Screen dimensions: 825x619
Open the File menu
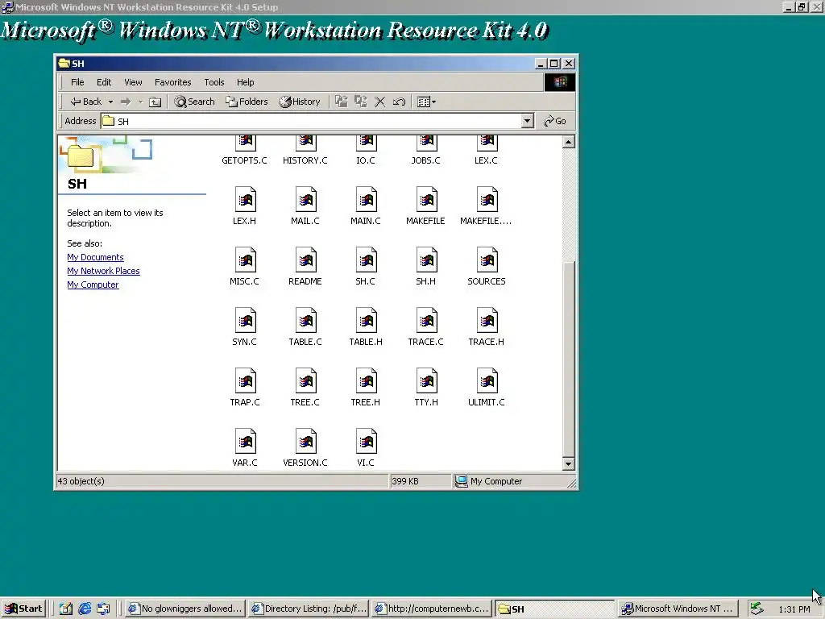tap(77, 82)
